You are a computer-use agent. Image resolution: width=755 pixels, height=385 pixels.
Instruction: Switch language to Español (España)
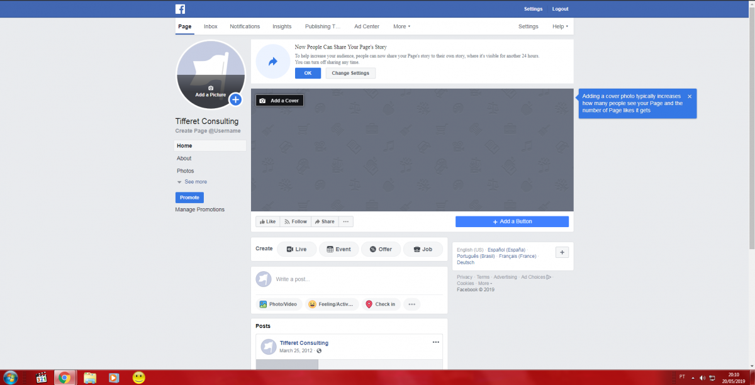point(506,250)
